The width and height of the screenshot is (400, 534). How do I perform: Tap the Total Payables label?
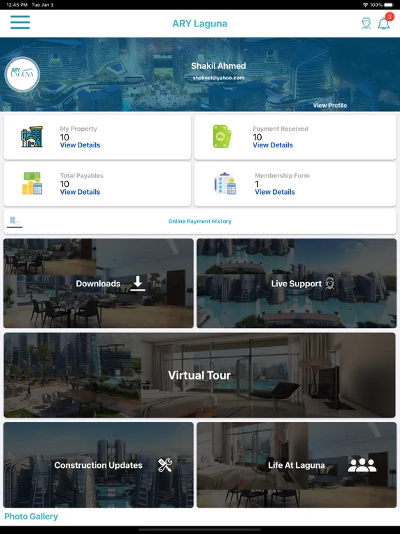(82, 176)
